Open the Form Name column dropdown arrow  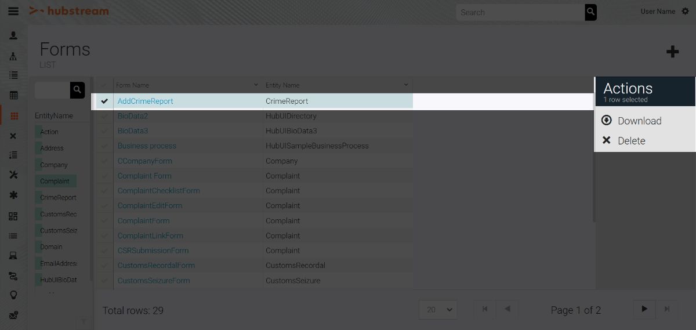click(x=256, y=85)
